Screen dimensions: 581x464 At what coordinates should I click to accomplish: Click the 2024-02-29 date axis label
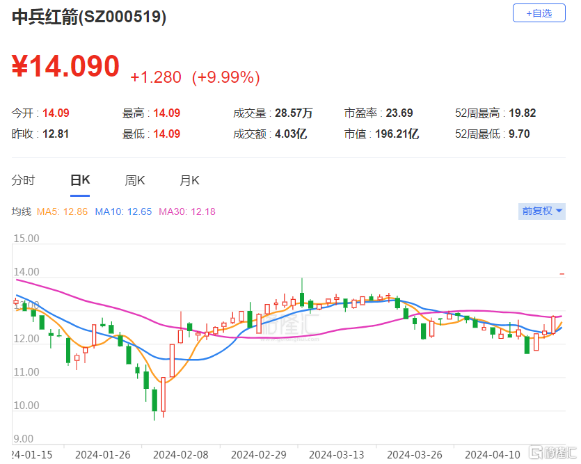pyautogui.click(x=259, y=454)
